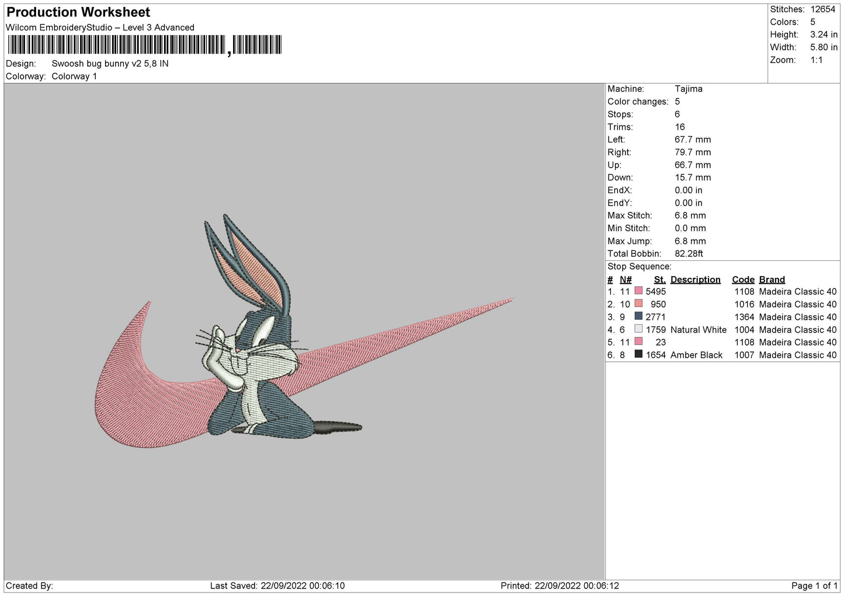
Task: Click the Production Worksheet title
Action: coord(78,12)
